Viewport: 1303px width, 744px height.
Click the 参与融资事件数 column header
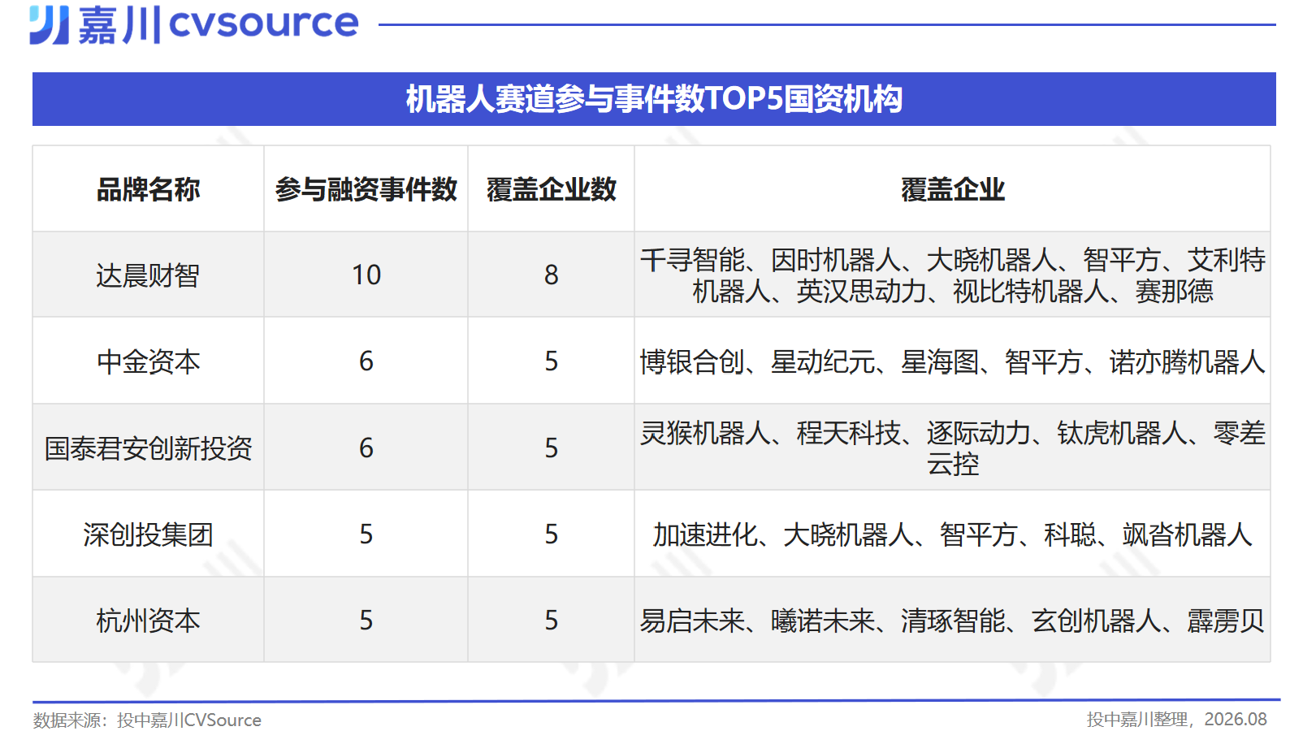point(366,189)
